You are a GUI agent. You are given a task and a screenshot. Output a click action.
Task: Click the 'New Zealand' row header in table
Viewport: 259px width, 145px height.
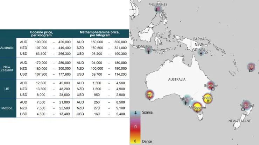(x=7, y=68)
